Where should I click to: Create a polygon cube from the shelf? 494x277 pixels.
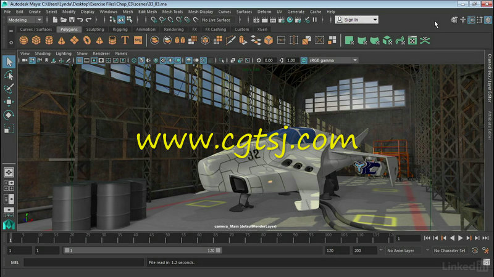[36, 40]
